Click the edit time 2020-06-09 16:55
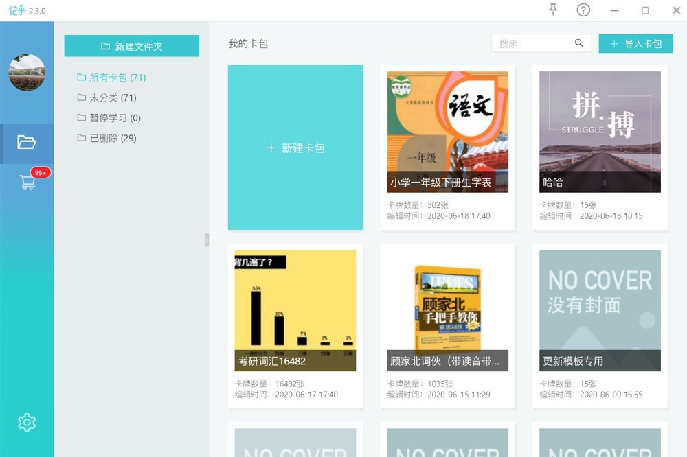The height and width of the screenshot is (457, 687). [x=611, y=395]
